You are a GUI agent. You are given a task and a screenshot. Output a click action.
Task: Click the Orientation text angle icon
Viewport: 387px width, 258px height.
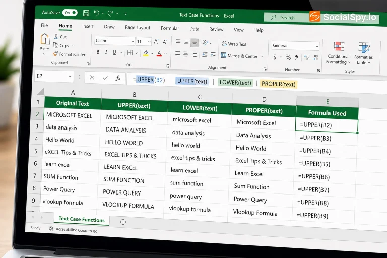coord(206,43)
